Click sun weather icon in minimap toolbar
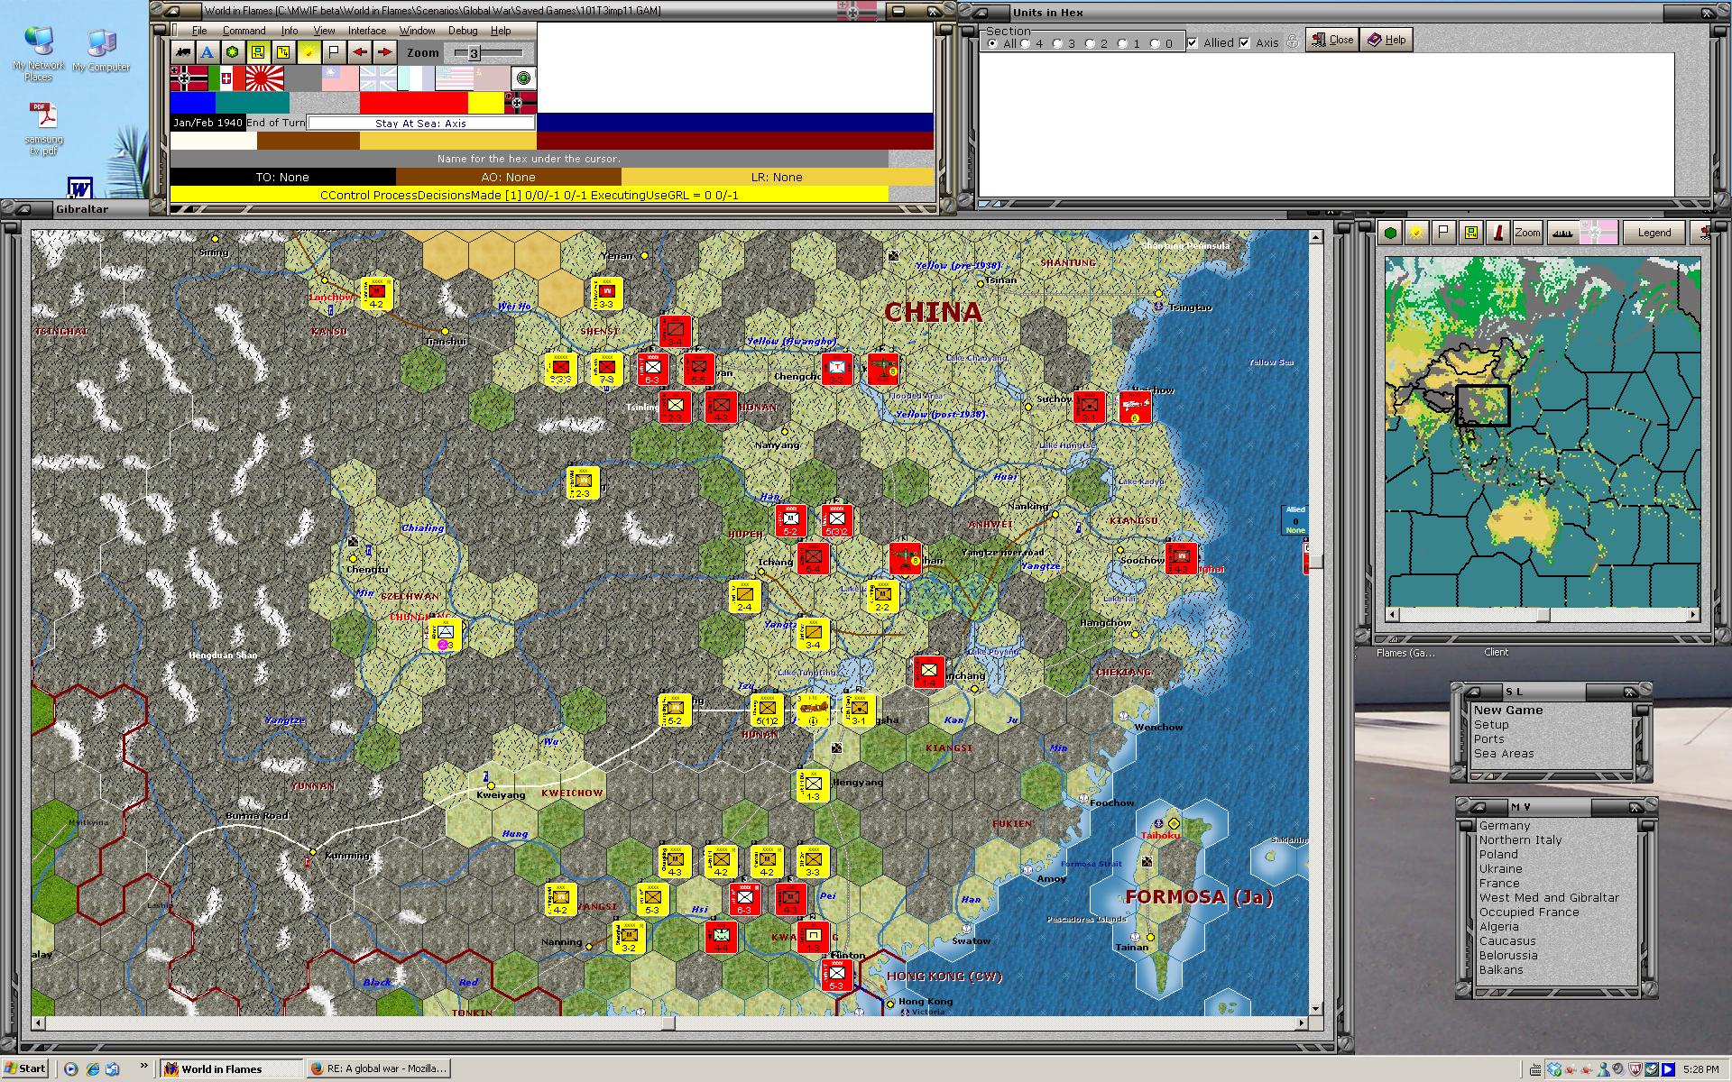 (x=1417, y=233)
